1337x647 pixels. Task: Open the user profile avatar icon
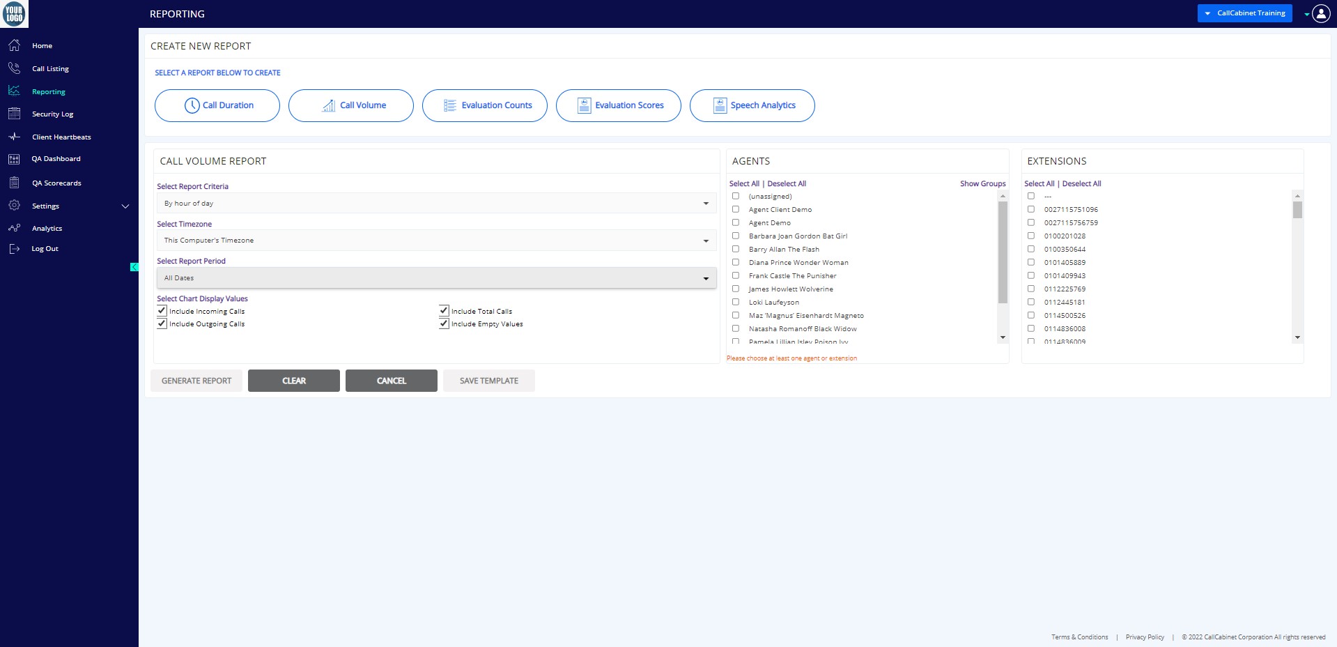coord(1321,13)
